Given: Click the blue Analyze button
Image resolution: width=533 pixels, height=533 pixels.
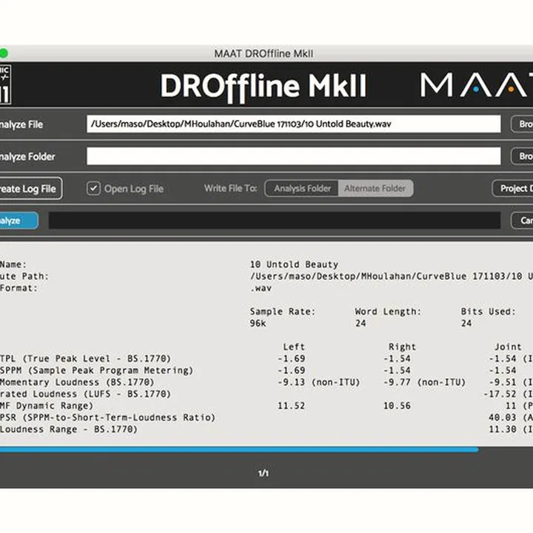Looking at the screenshot, I should [x=19, y=221].
